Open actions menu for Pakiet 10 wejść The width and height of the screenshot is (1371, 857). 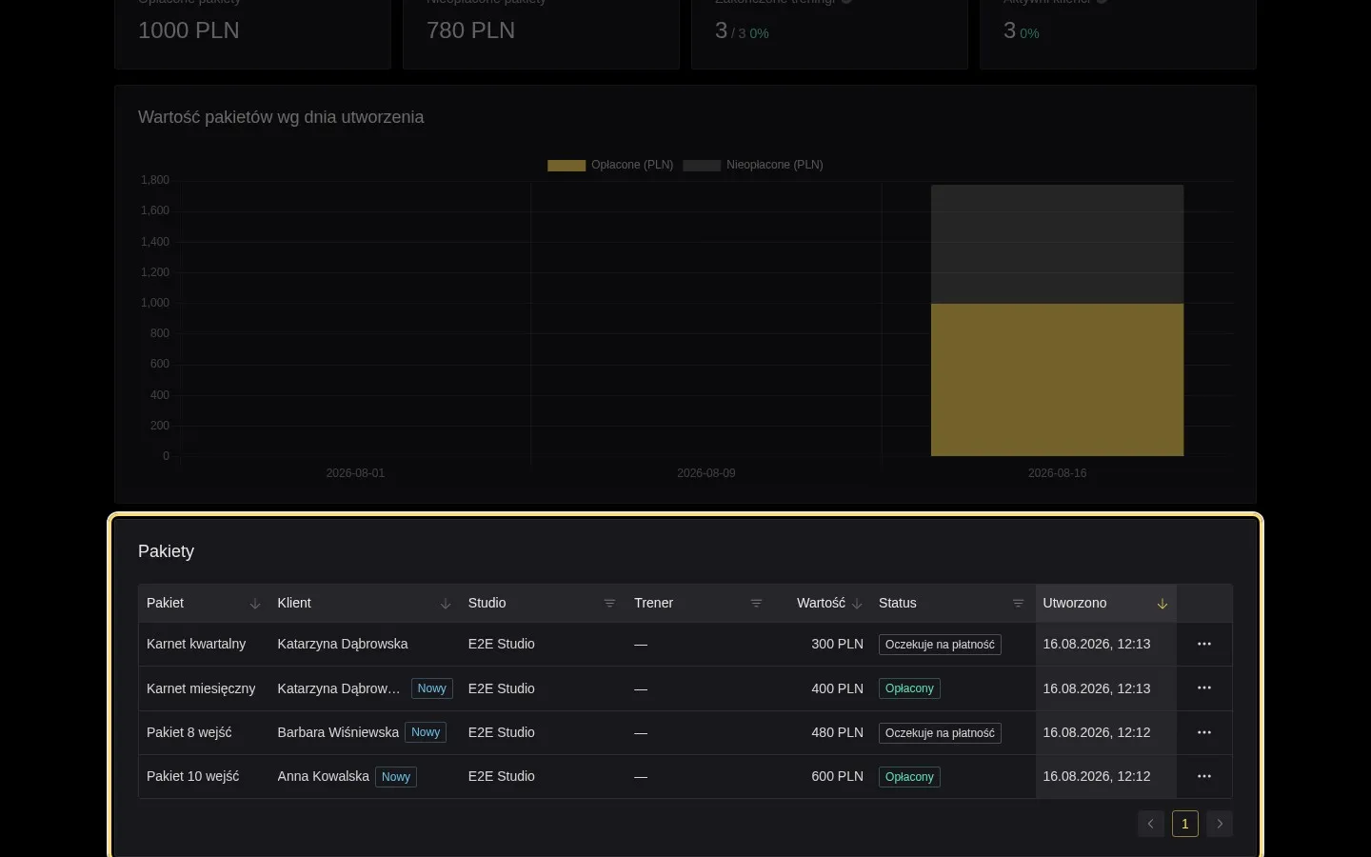(1204, 777)
